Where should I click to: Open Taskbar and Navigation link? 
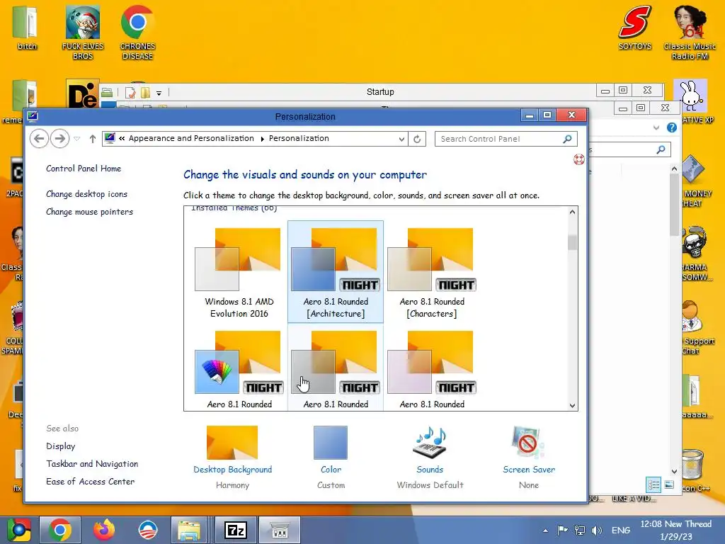(x=92, y=464)
